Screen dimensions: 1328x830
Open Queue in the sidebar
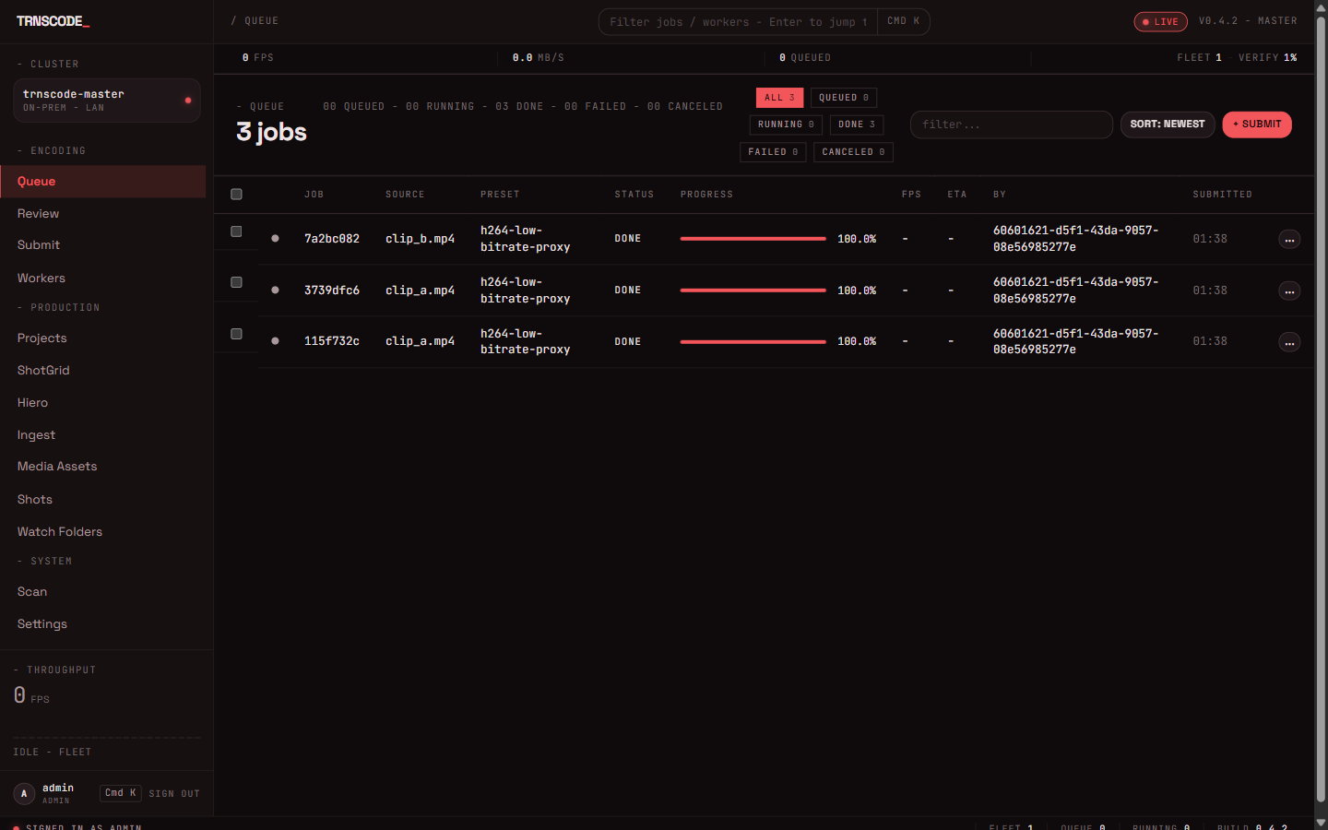103,182
